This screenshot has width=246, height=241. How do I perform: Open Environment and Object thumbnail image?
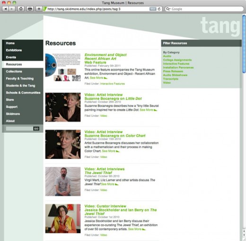click(63, 67)
